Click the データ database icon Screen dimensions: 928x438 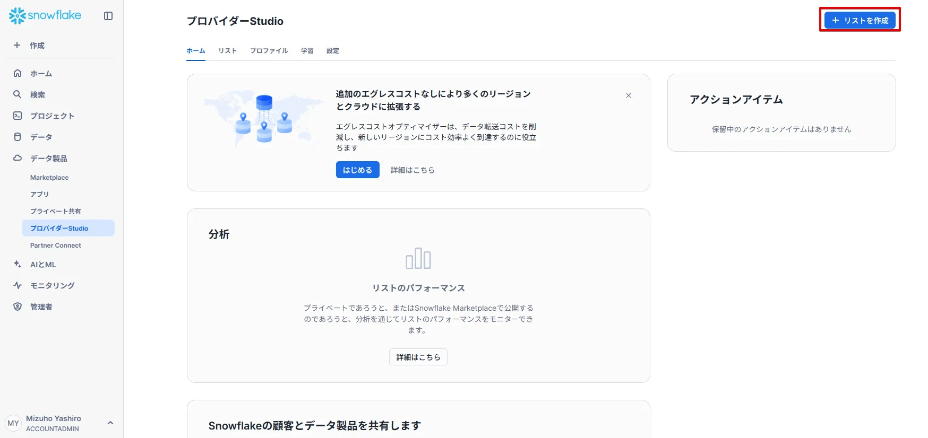click(x=18, y=137)
